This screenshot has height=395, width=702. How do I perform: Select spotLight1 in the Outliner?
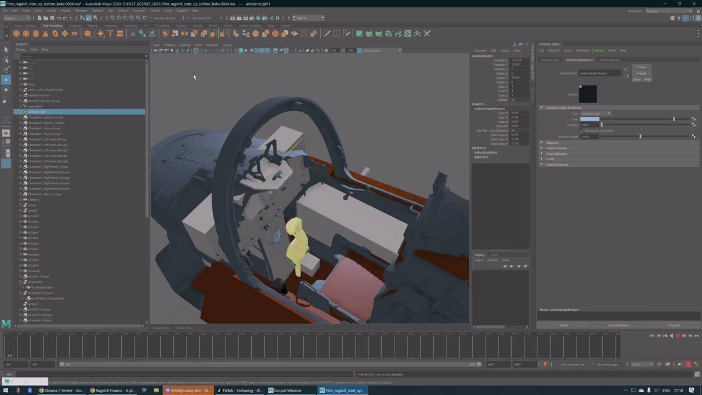pos(35,106)
